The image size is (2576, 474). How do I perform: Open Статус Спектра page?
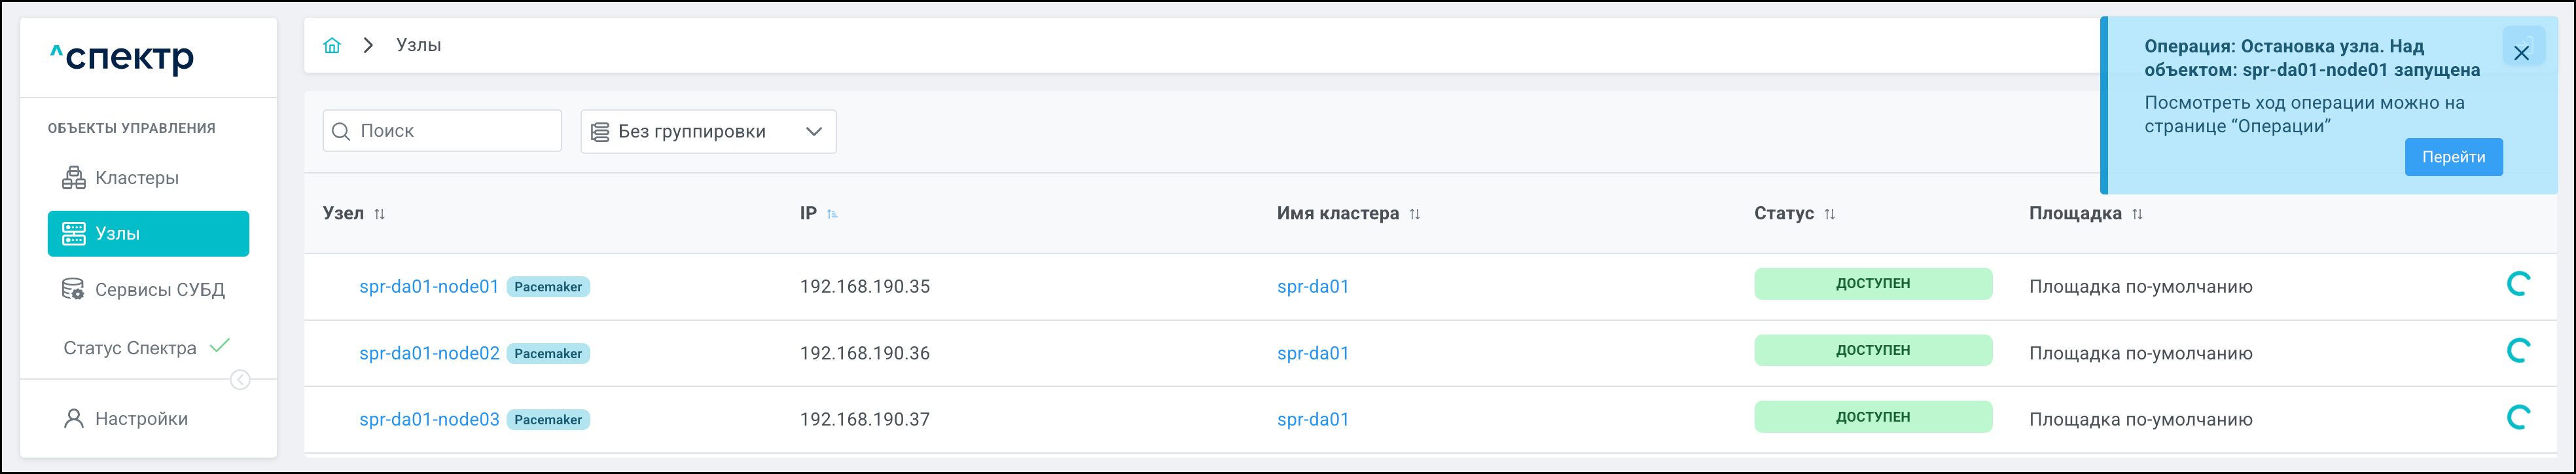pos(130,348)
